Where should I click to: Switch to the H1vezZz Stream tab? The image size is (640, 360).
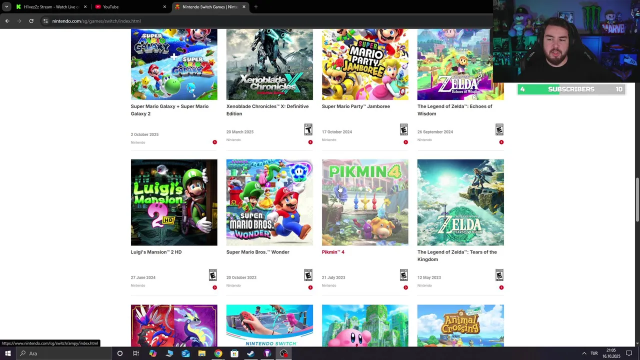(51, 7)
